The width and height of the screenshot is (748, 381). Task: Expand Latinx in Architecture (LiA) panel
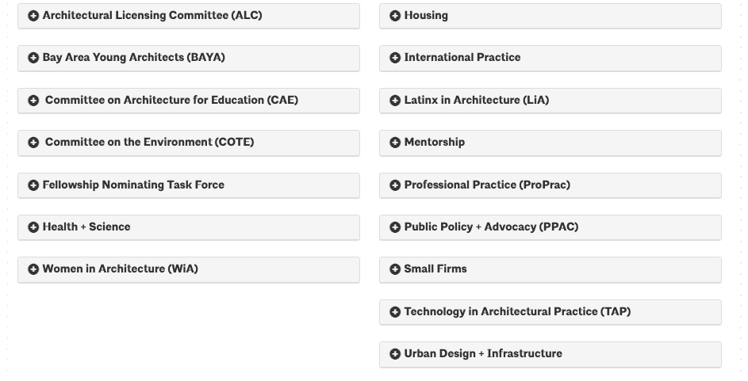476,101
